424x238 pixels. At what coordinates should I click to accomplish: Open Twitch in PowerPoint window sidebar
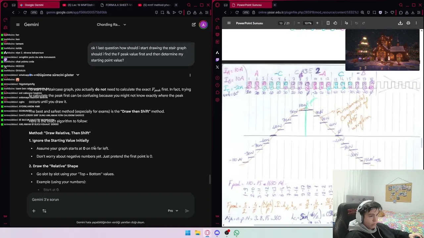(x=217, y=60)
